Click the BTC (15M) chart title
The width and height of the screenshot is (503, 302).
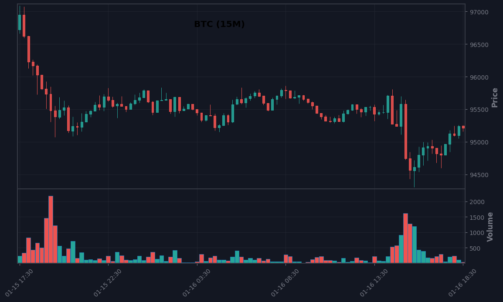219,24
